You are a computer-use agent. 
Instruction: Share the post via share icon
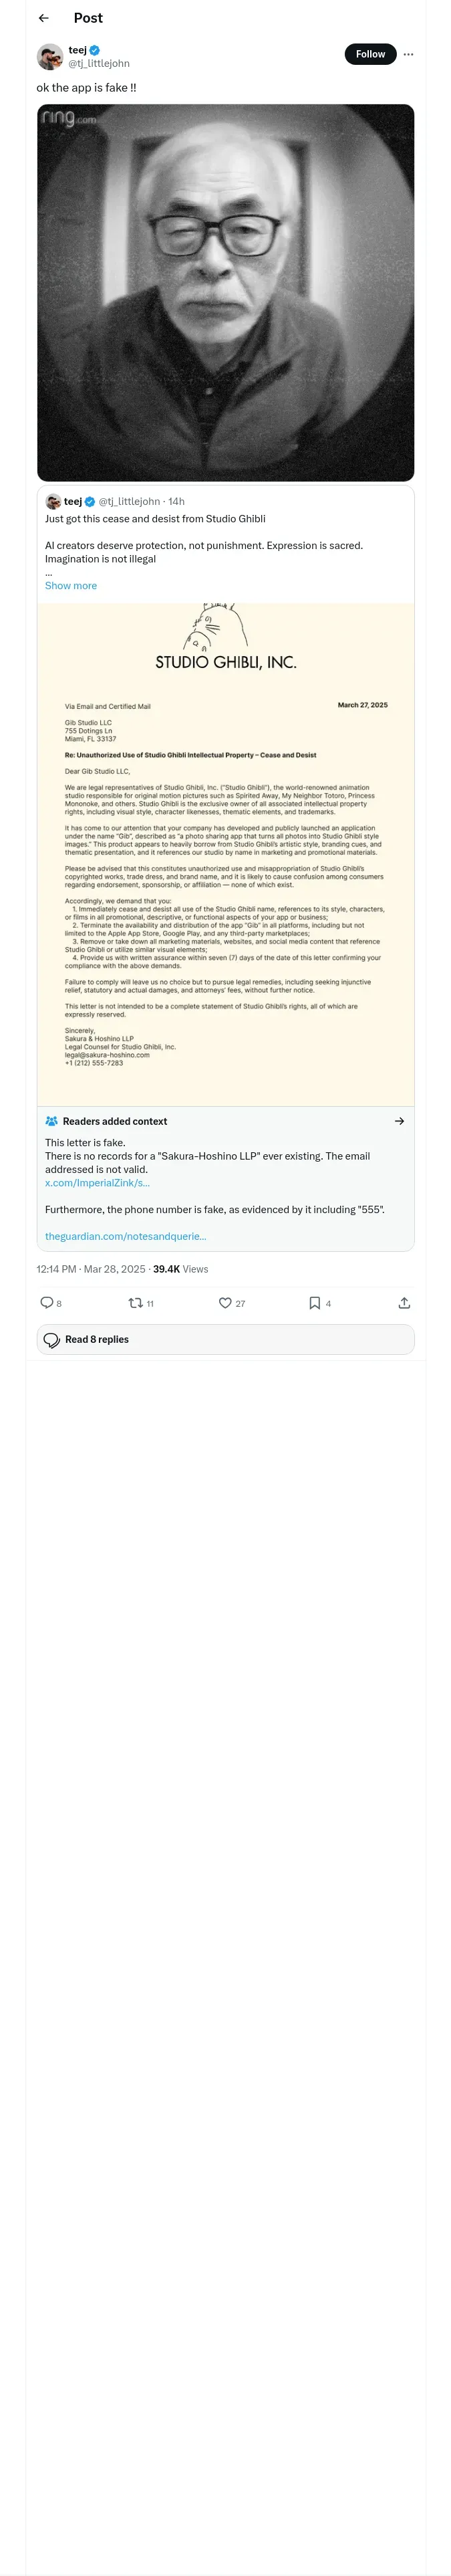404,1302
